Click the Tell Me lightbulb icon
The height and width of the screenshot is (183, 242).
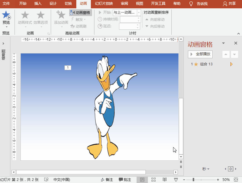tap(191, 4)
